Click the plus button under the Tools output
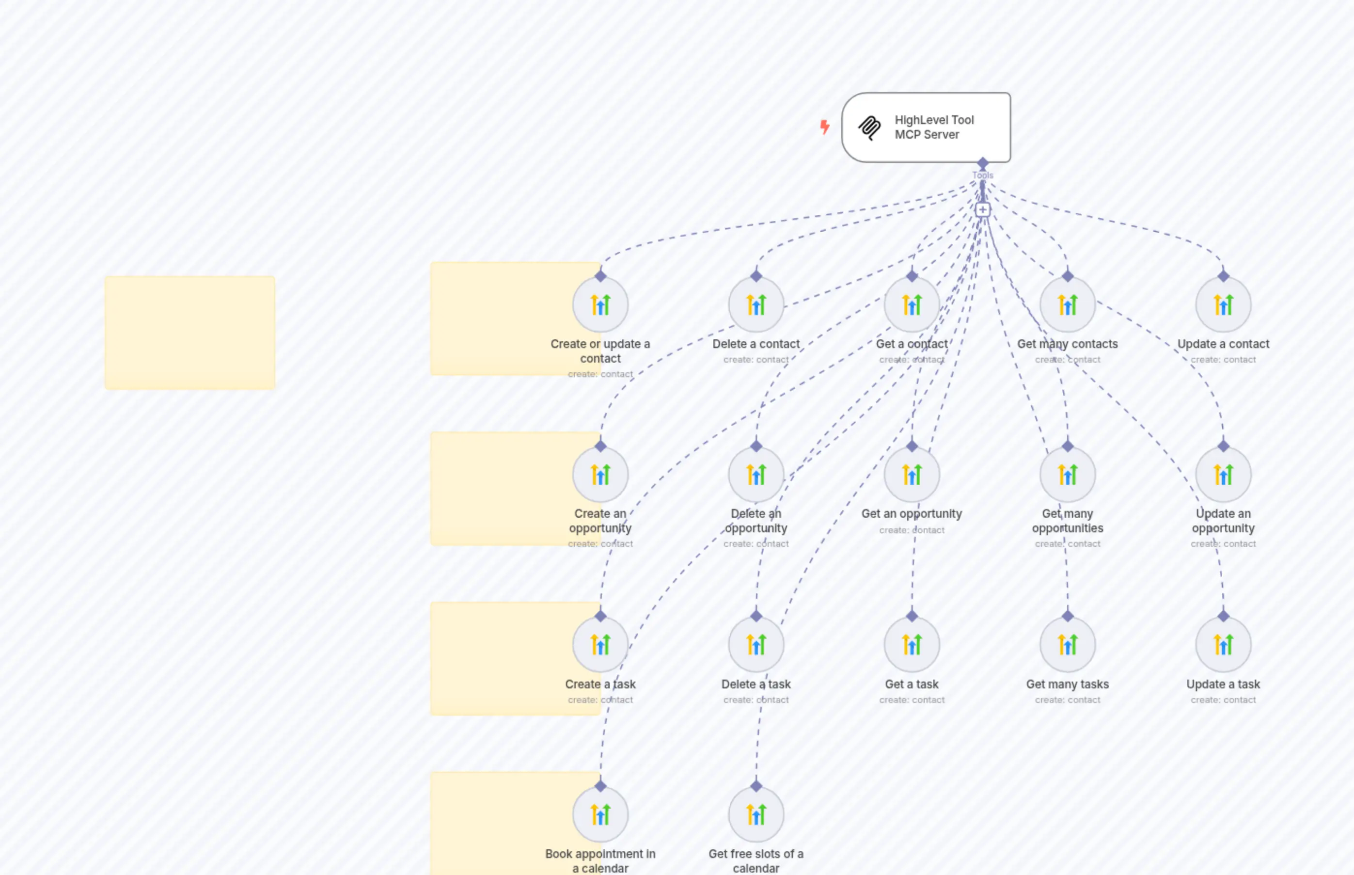The height and width of the screenshot is (875, 1354). tap(983, 209)
